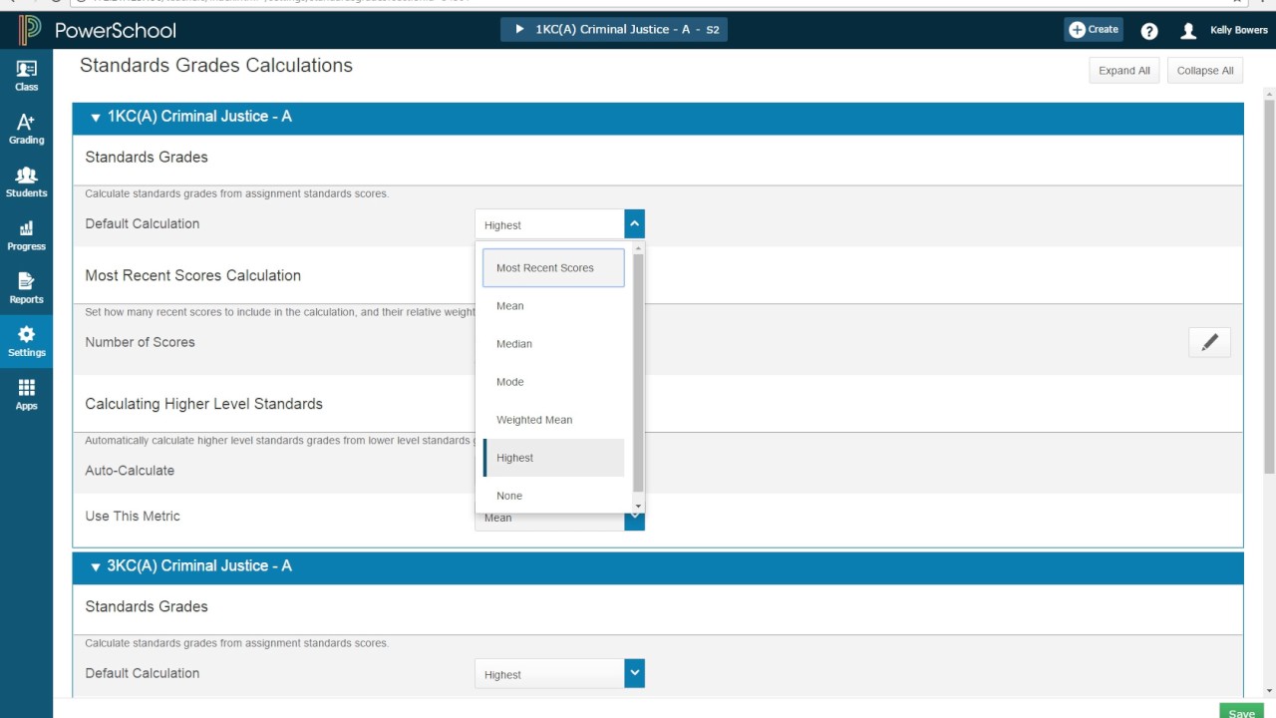Collapse the 1KC(A) Criminal Justice - A section
The height and width of the screenshot is (718, 1276).
(x=96, y=118)
